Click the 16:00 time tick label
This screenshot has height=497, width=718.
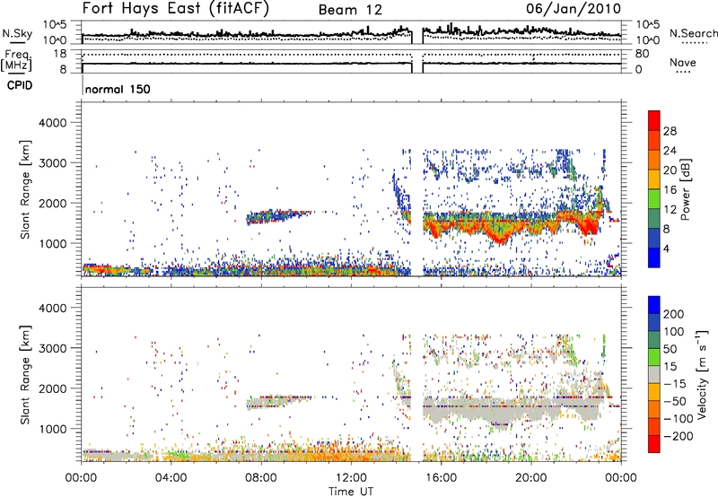441,475
